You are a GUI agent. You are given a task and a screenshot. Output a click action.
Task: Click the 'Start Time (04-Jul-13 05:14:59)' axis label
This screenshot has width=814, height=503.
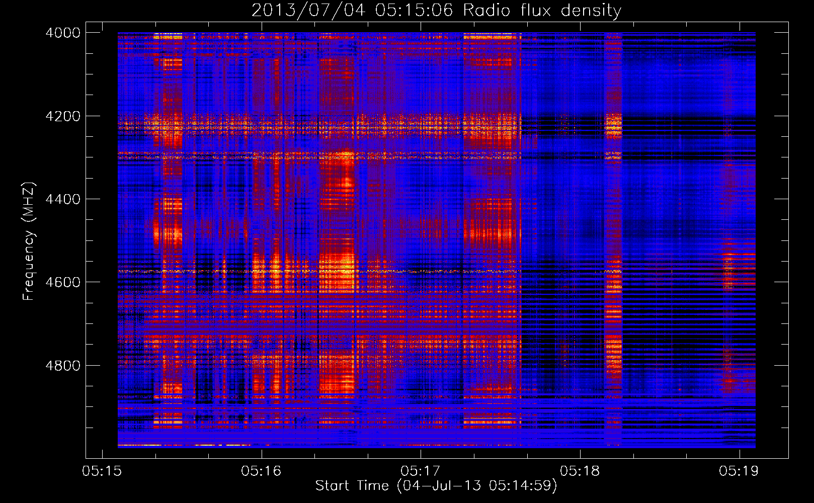tap(436, 486)
